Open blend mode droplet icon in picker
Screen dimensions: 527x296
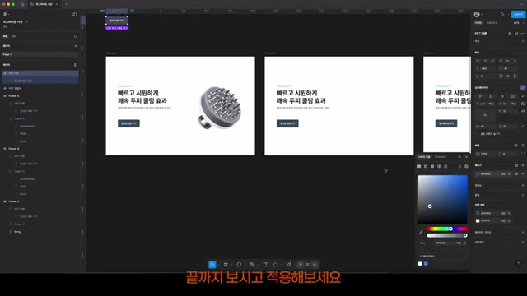point(459,166)
